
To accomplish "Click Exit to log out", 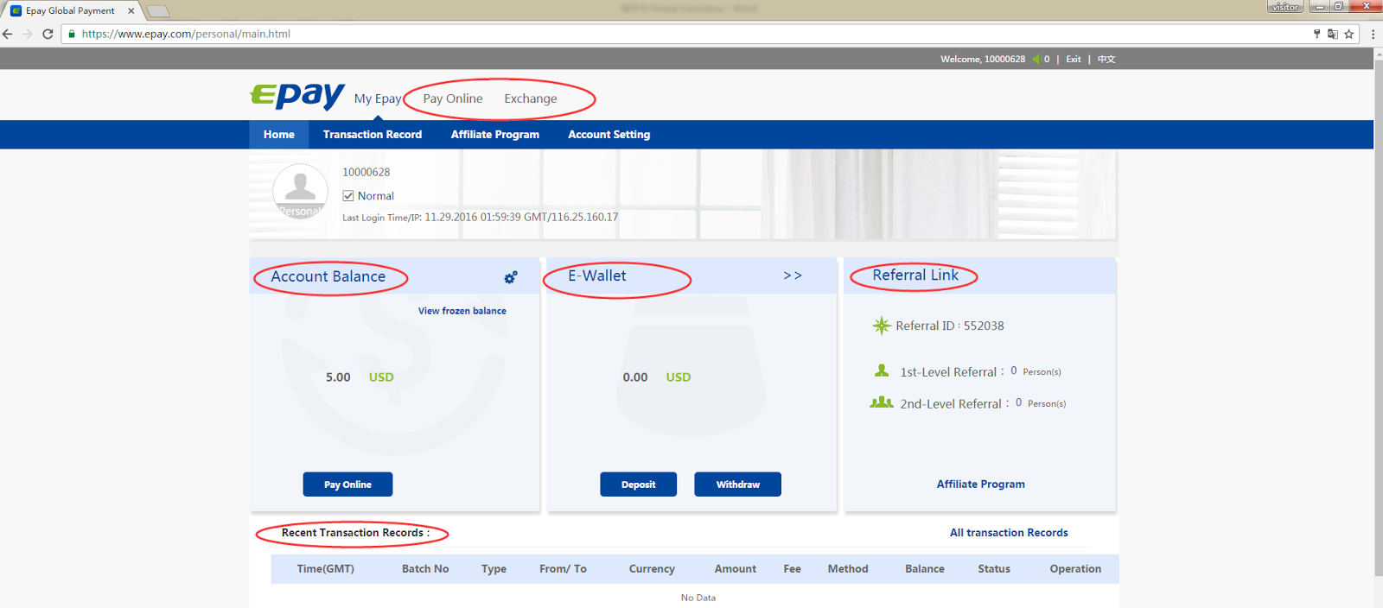I will pos(1074,60).
